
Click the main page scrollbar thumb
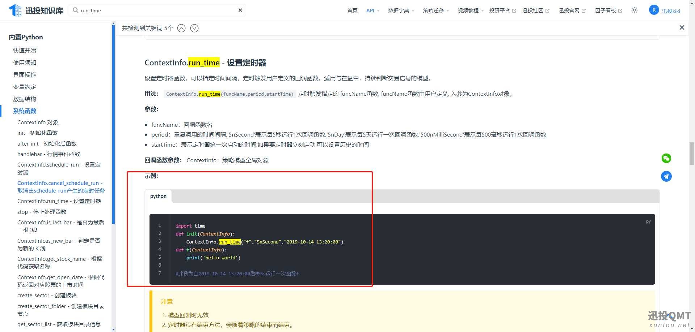click(692, 153)
